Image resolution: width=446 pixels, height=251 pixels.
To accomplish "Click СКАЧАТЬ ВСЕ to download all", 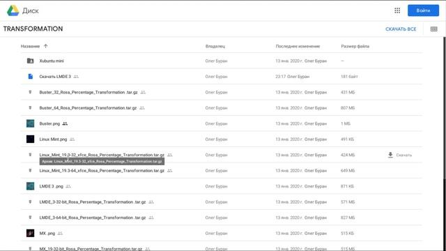I will 401,29.
